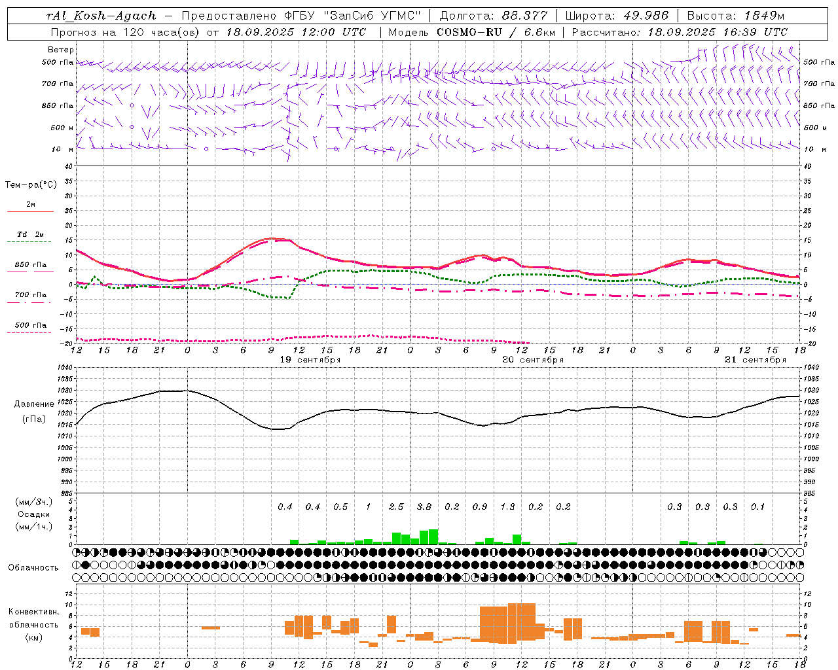This screenshot has height=670, width=838.
Task: Select the 2м temperature legend entry
Action: click(x=31, y=205)
